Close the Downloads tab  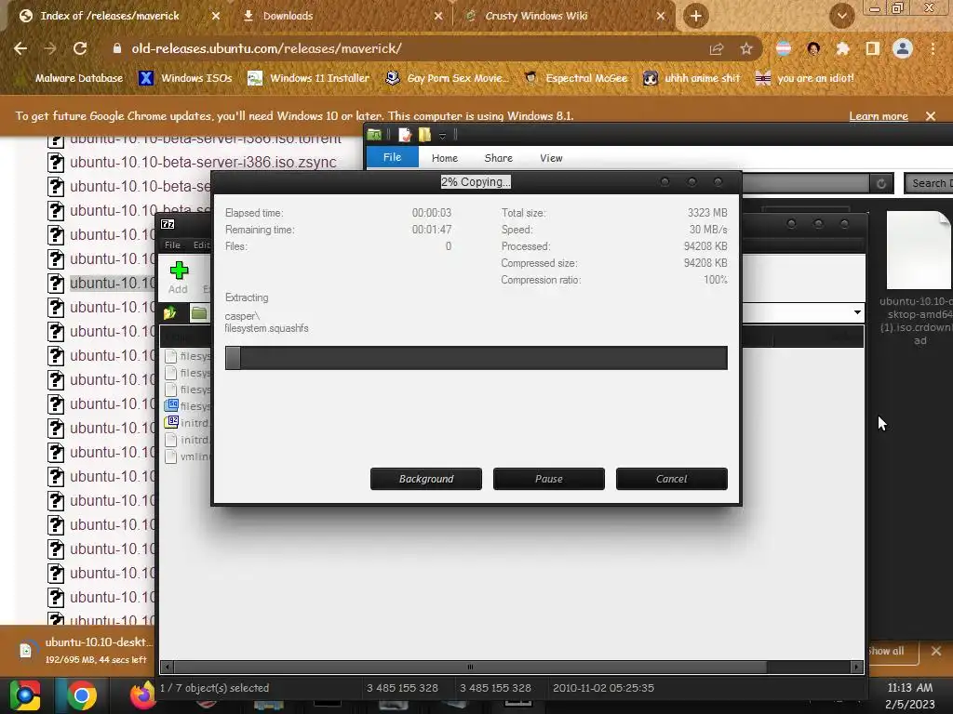click(x=438, y=17)
